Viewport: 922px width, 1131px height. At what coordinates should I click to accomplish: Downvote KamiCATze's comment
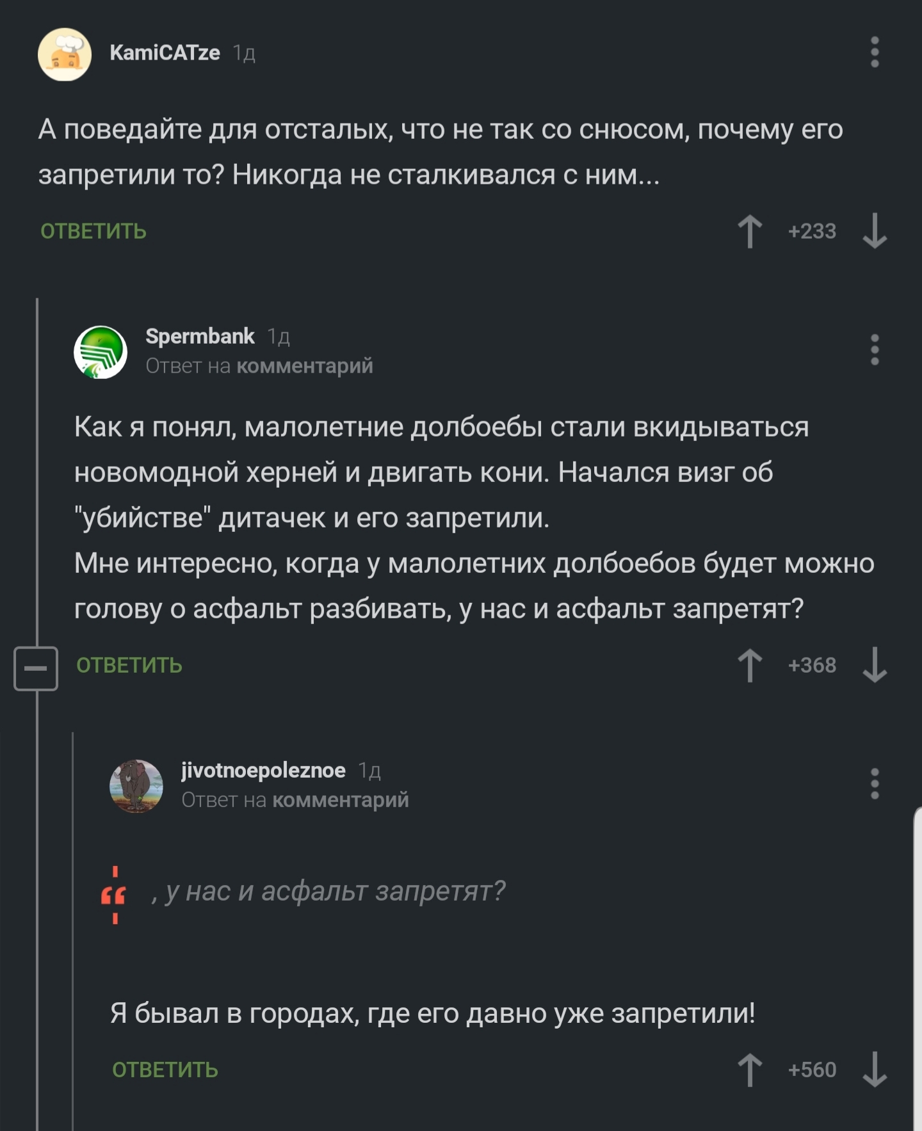[x=874, y=231]
